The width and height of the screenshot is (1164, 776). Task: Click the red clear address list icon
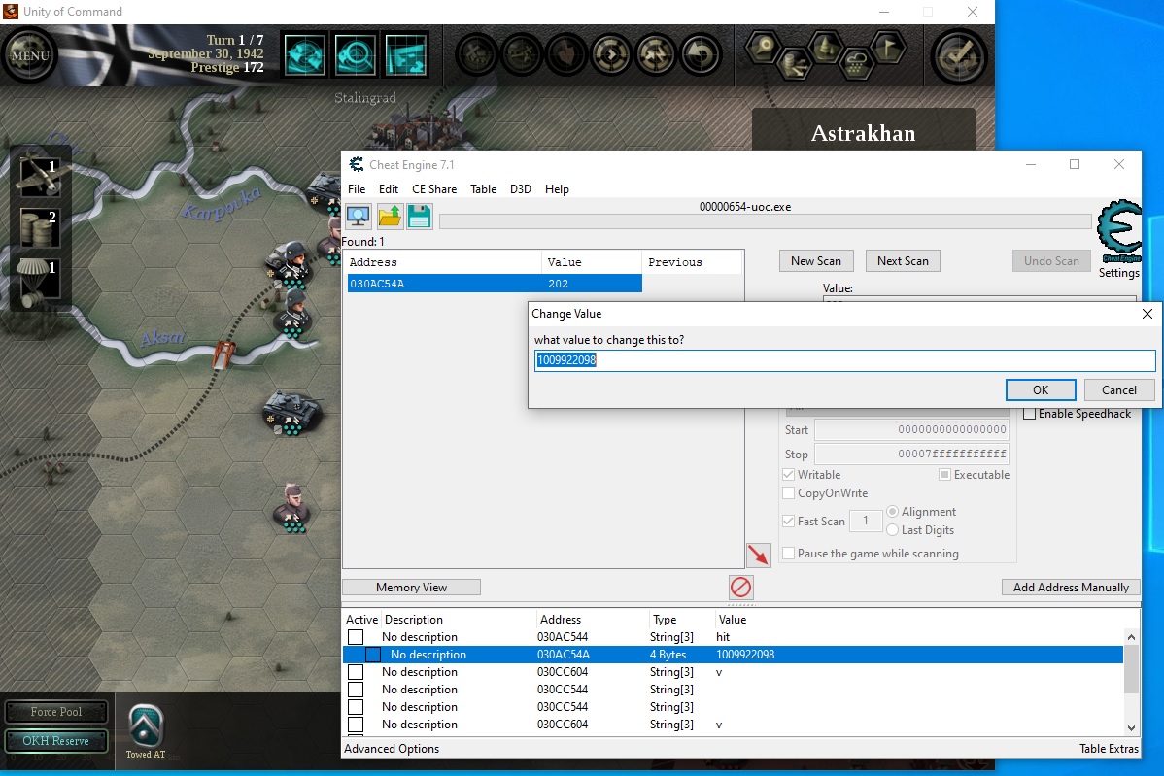(x=740, y=587)
